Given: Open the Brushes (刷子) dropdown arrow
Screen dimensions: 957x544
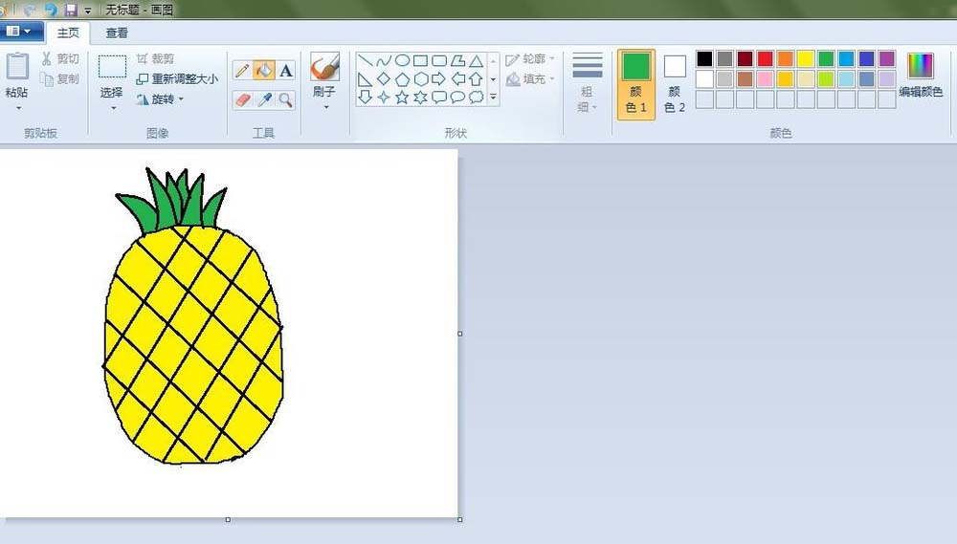Looking at the screenshot, I should point(326,107).
